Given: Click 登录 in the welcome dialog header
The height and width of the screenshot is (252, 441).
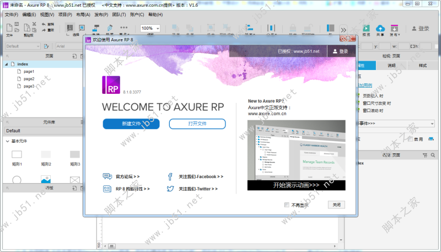Looking at the screenshot, I should (x=341, y=51).
